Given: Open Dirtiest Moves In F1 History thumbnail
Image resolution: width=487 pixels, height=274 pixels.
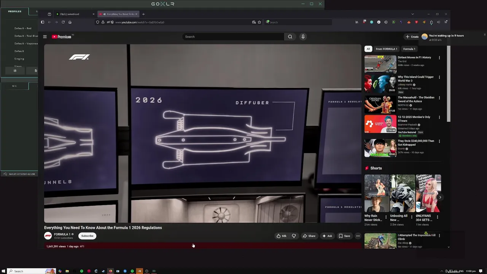Looking at the screenshot, I should coord(380,64).
